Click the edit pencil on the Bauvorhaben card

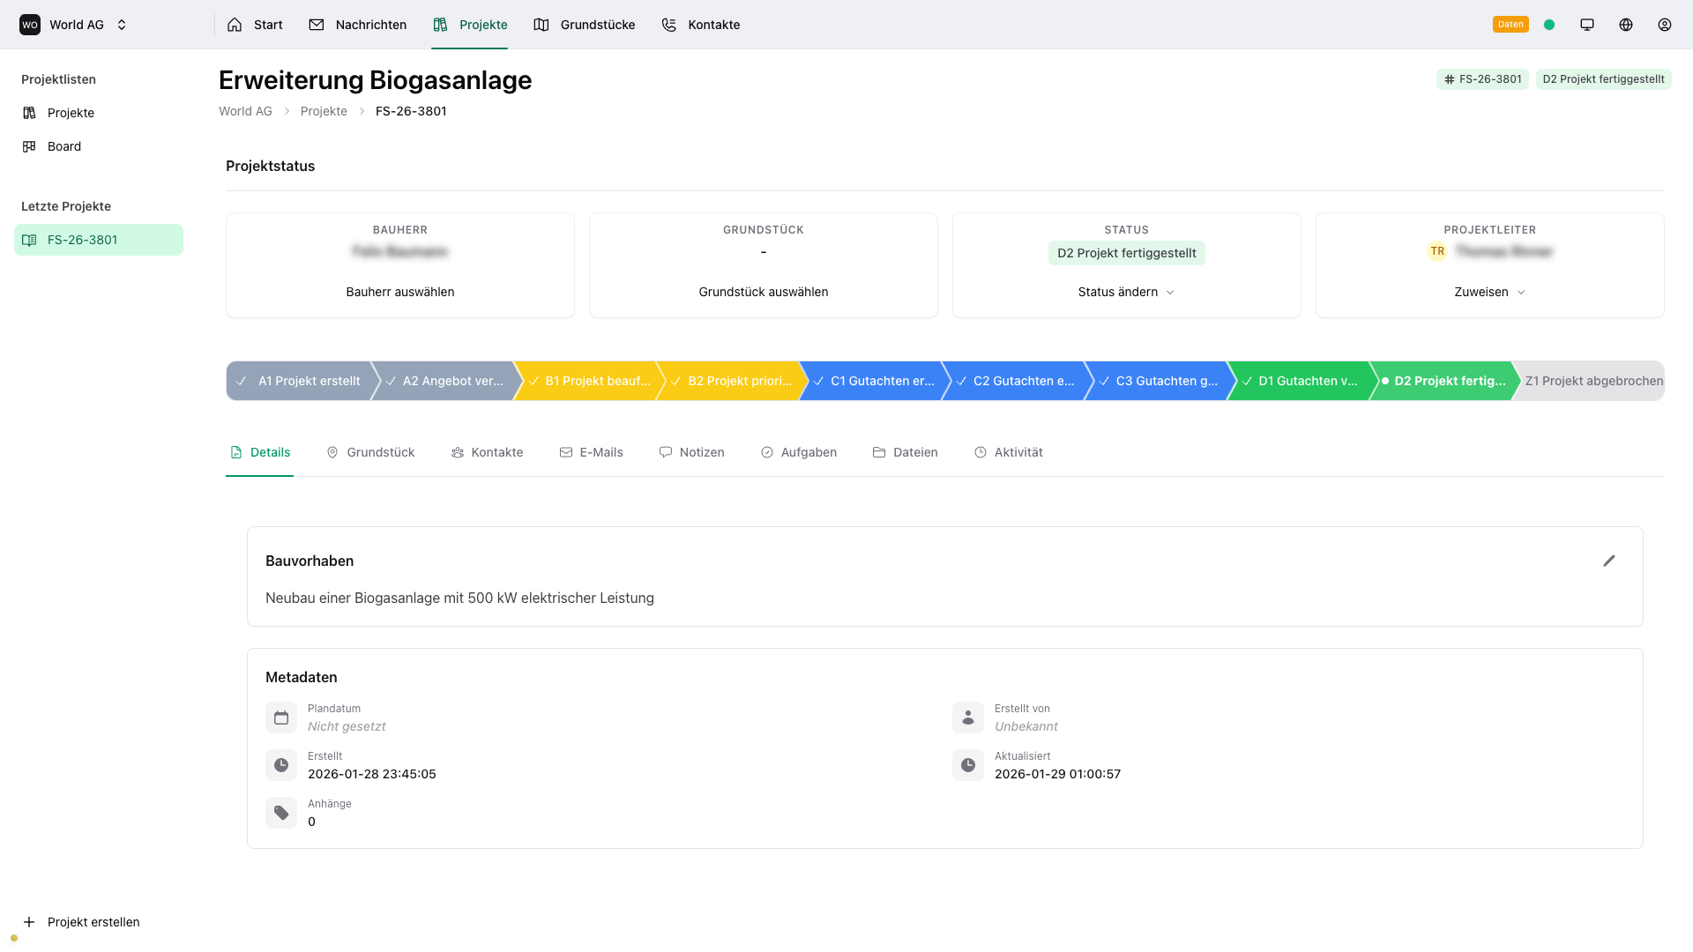coord(1609,561)
